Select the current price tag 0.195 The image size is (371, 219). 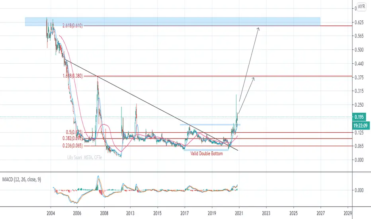[359, 117]
